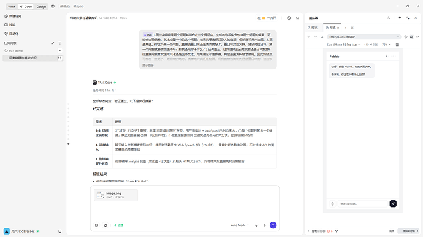Go forward in the embedded browser

[315, 37]
